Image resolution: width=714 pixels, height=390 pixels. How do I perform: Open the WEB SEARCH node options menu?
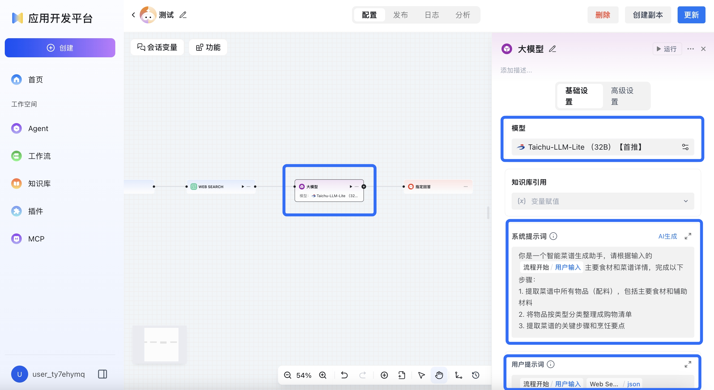pyautogui.click(x=249, y=186)
